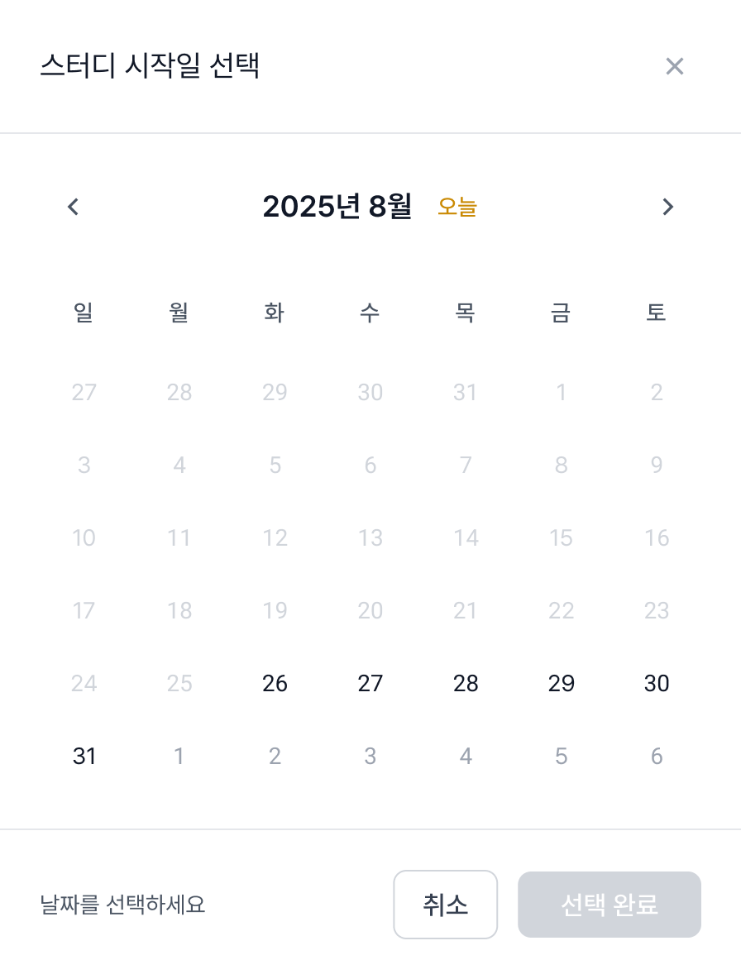Viewport: 741px width, 979px height.
Task: Choose September 5 in the last row
Action: (562, 757)
